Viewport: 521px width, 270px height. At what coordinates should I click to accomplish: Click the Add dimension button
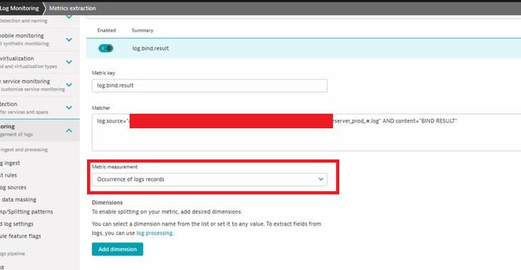(x=118, y=249)
